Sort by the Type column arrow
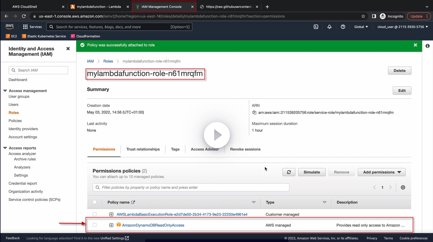The image size is (433, 242). (325, 202)
